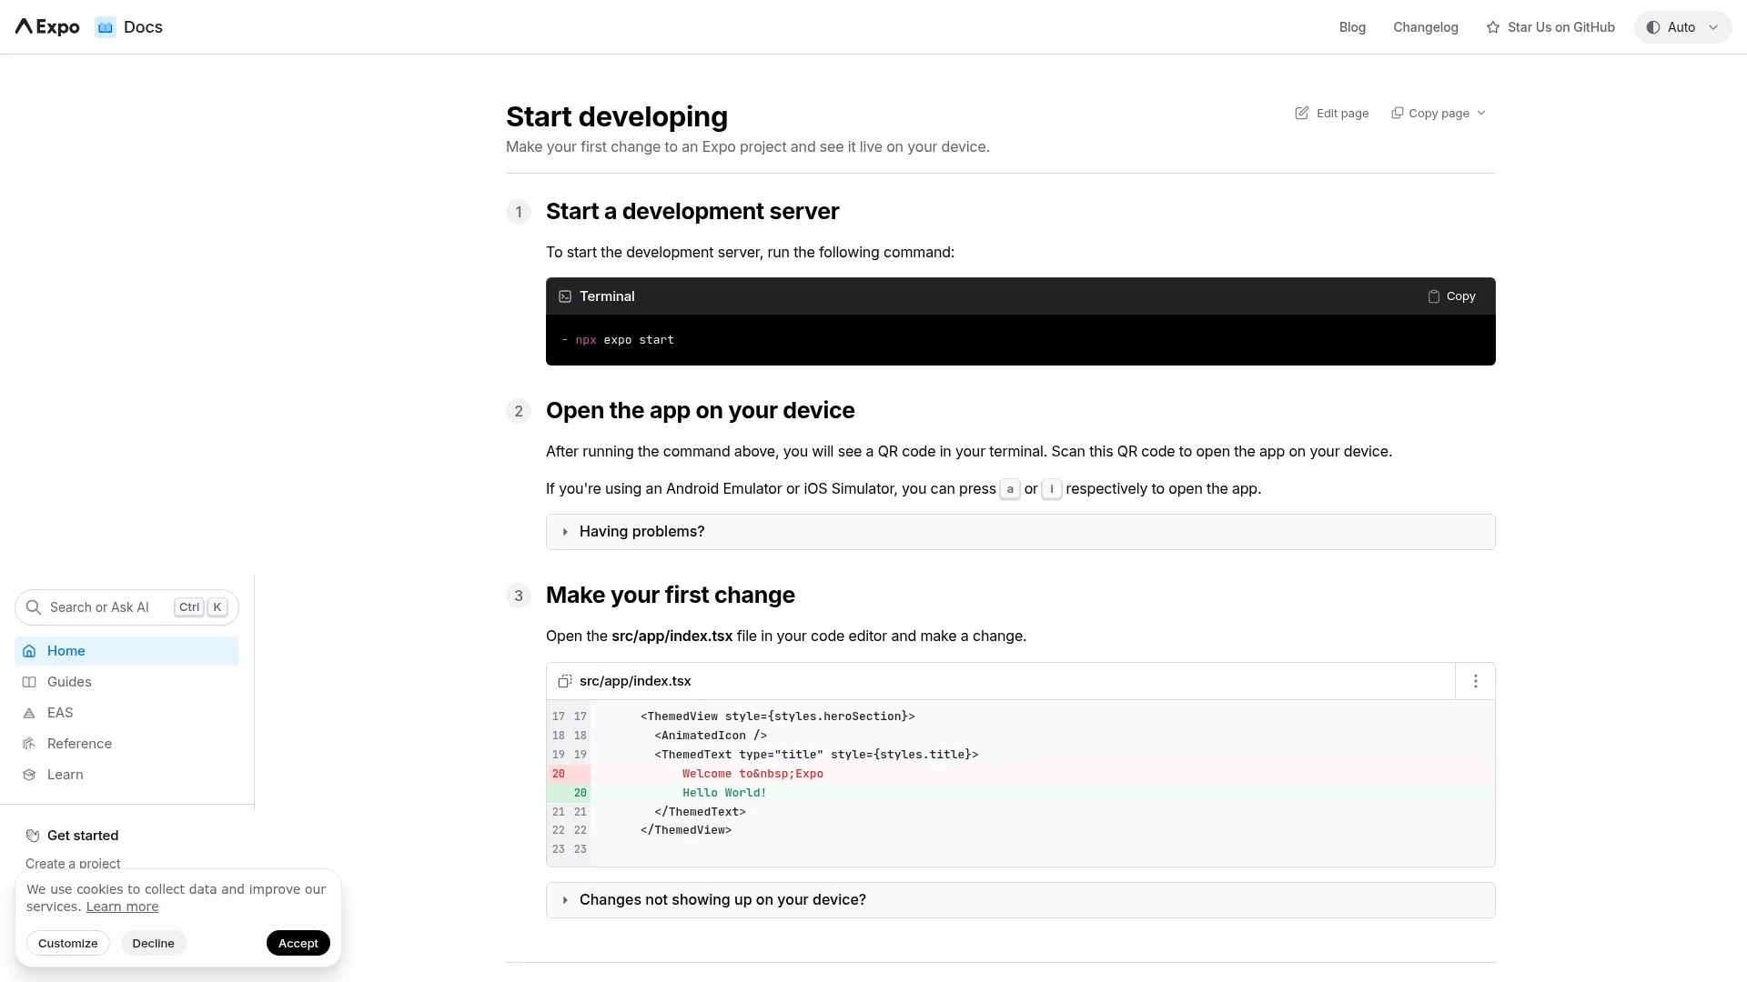The height and width of the screenshot is (982, 1747).
Task: Open the Docs home via the Docs icon
Action: 106,27
